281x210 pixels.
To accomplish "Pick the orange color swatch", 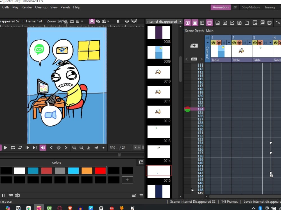I will click(x=87, y=171).
